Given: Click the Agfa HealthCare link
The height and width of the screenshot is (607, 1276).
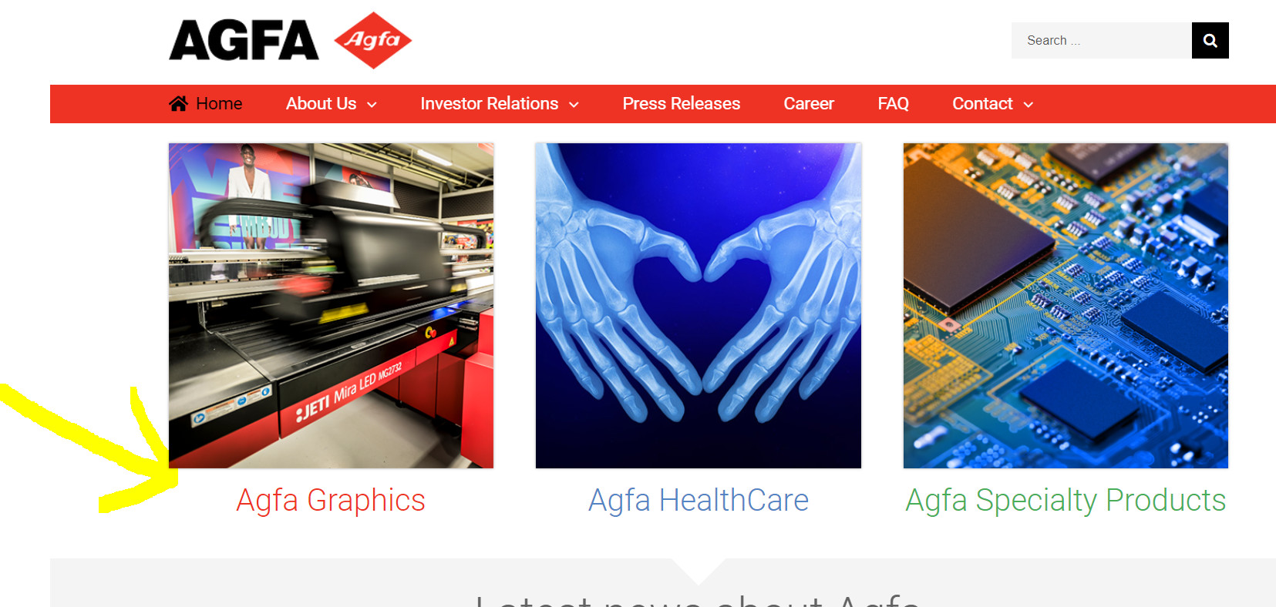Looking at the screenshot, I should [699, 500].
